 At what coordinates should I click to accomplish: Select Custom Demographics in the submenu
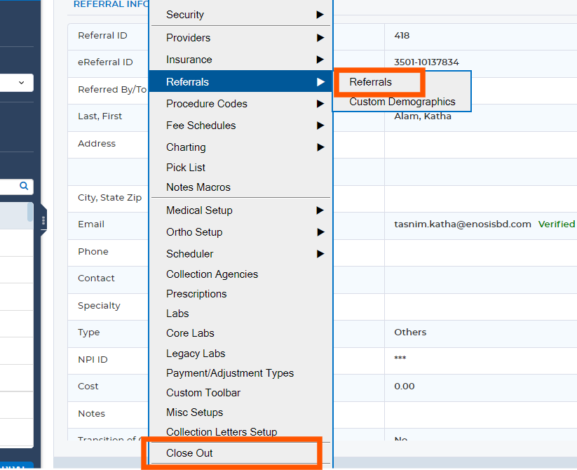click(x=402, y=102)
